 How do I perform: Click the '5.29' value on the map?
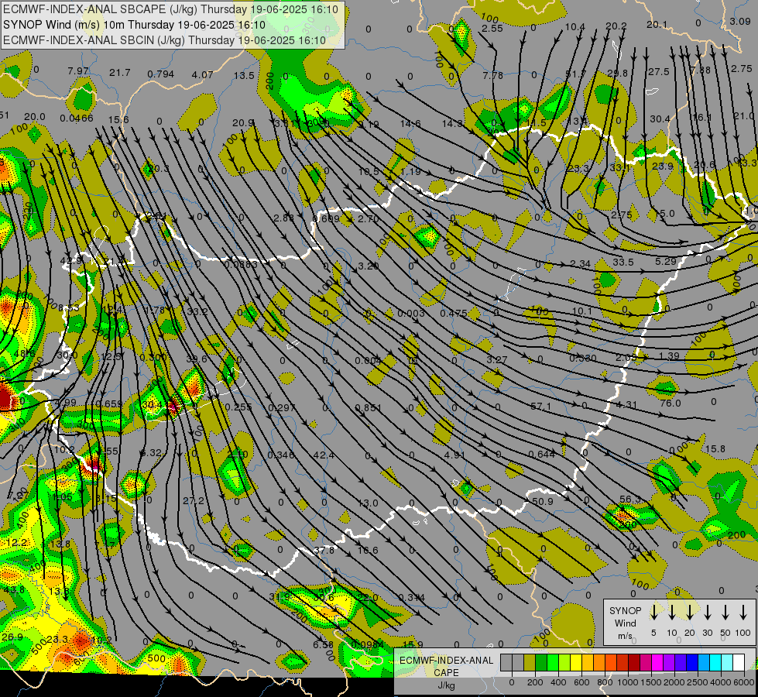tap(666, 262)
